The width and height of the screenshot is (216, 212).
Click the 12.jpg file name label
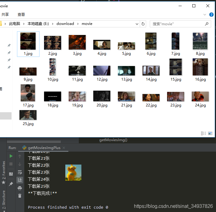(x=102, y=79)
